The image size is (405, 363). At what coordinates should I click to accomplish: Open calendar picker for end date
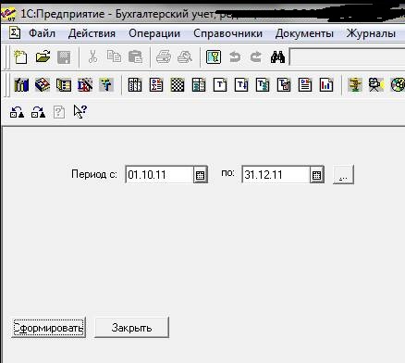[317, 175]
